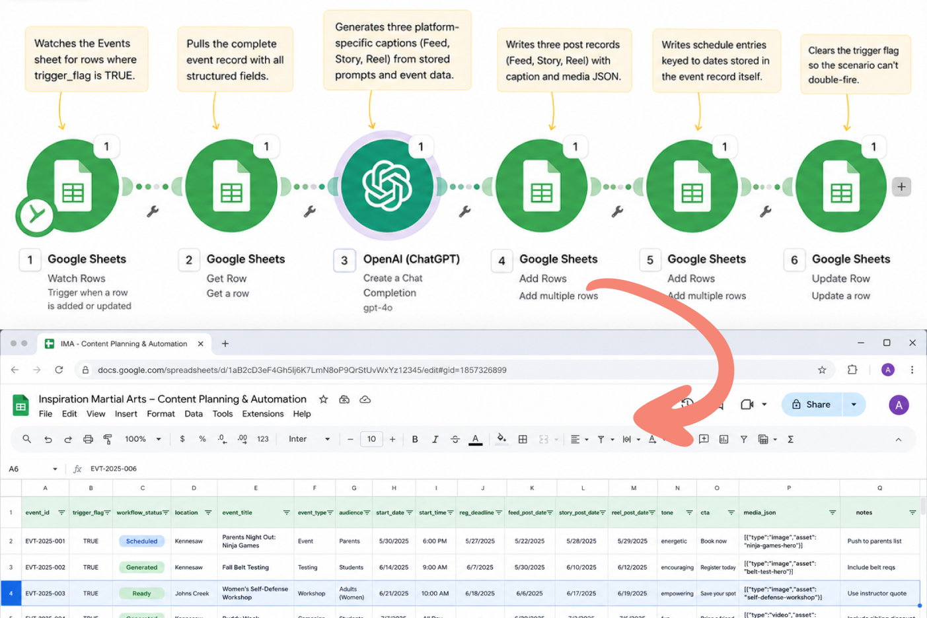Image resolution: width=927 pixels, height=618 pixels.
Task: Click the formula bar showing EVT-2025-006
Action: (114, 469)
